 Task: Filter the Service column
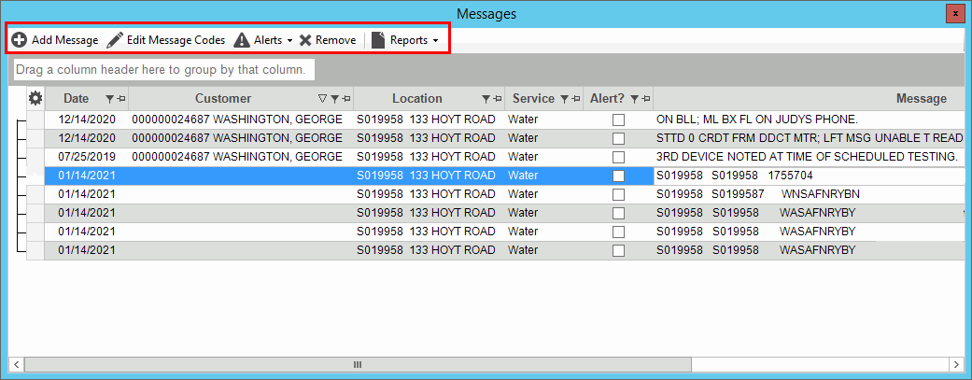[x=564, y=99]
